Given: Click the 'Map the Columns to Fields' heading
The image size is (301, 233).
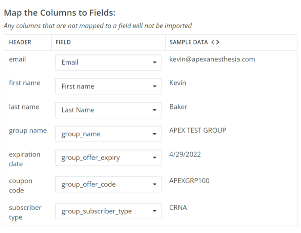Looking at the screenshot, I should [x=59, y=13].
